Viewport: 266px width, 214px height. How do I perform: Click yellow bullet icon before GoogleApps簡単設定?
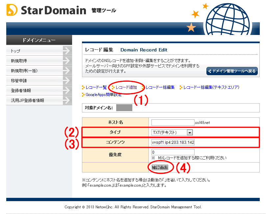[x=83, y=95]
